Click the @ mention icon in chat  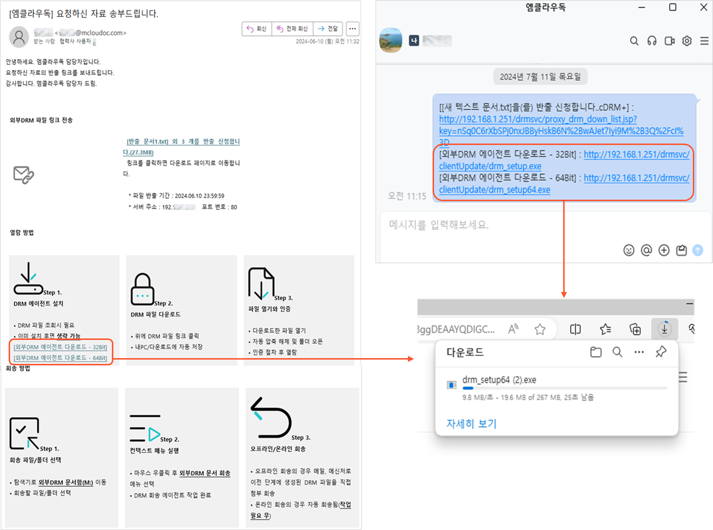[646, 250]
